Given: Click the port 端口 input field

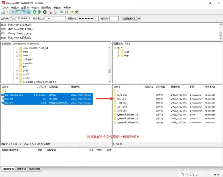Looking at the screenshot, I should (114, 19).
